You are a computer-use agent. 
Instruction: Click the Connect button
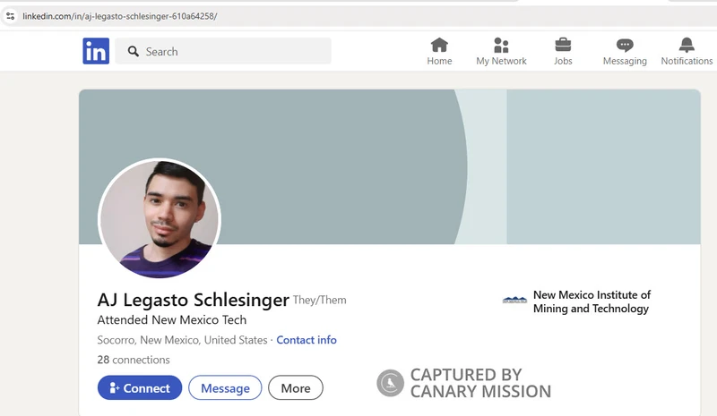pyautogui.click(x=140, y=387)
